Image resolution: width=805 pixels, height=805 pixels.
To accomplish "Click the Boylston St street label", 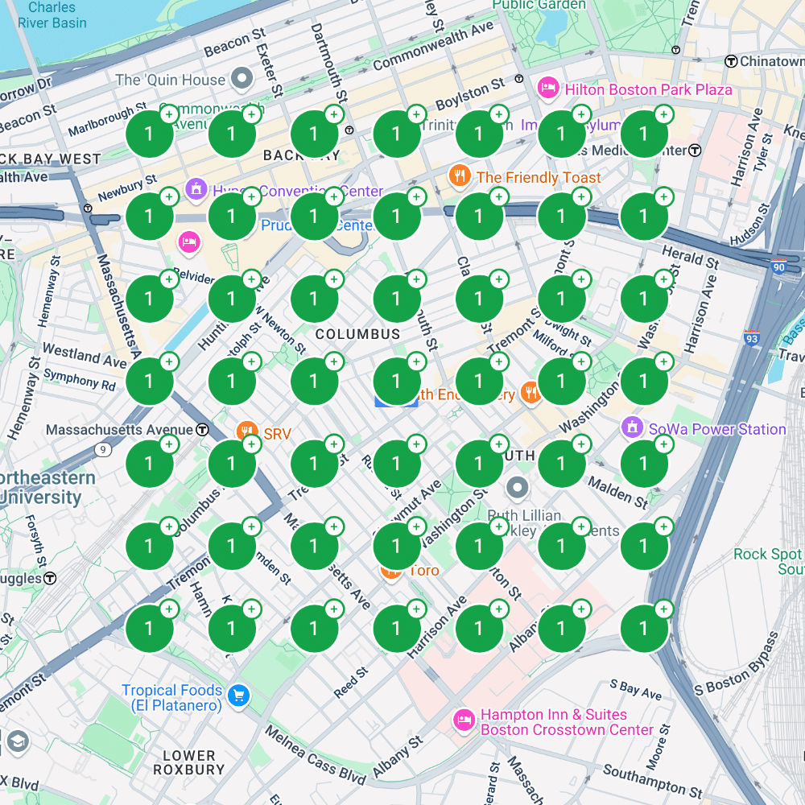I will pos(470,93).
